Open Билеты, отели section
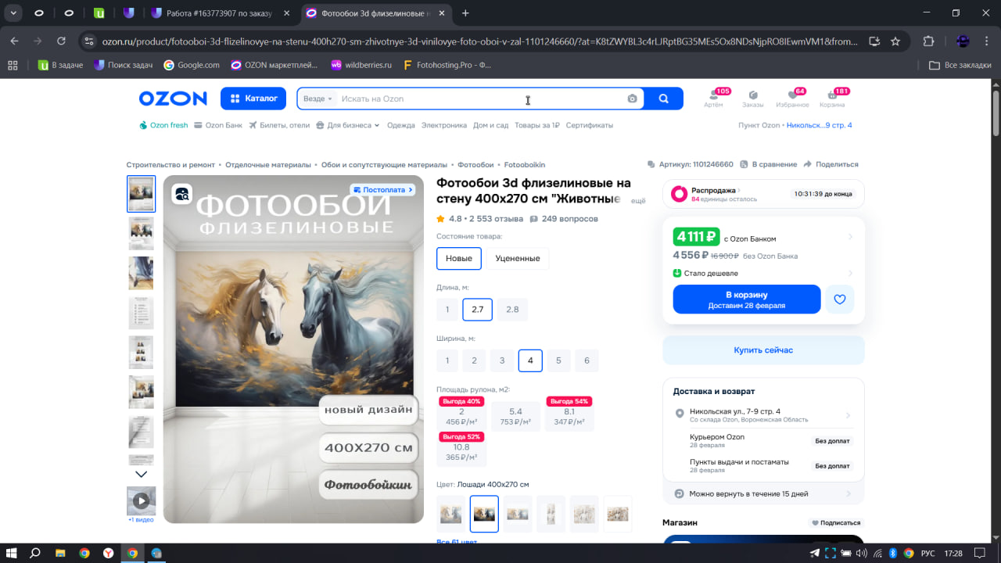This screenshot has width=1001, height=563. [279, 125]
